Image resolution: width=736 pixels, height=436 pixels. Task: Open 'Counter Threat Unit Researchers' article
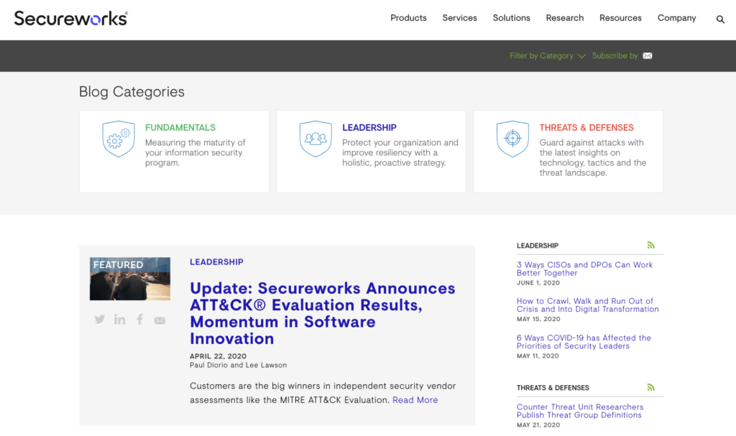(x=580, y=411)
